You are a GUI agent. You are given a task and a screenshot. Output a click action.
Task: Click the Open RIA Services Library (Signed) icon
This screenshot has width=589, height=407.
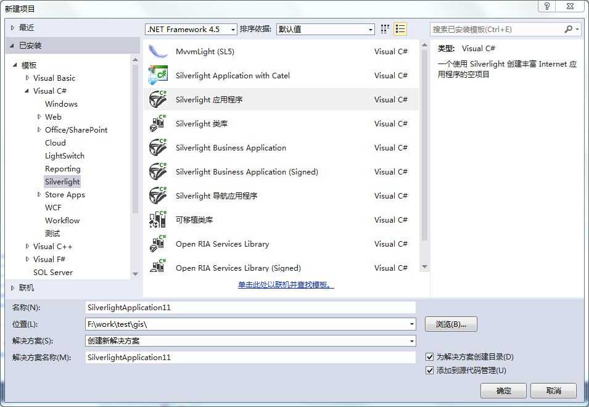(x=158, y=266)
